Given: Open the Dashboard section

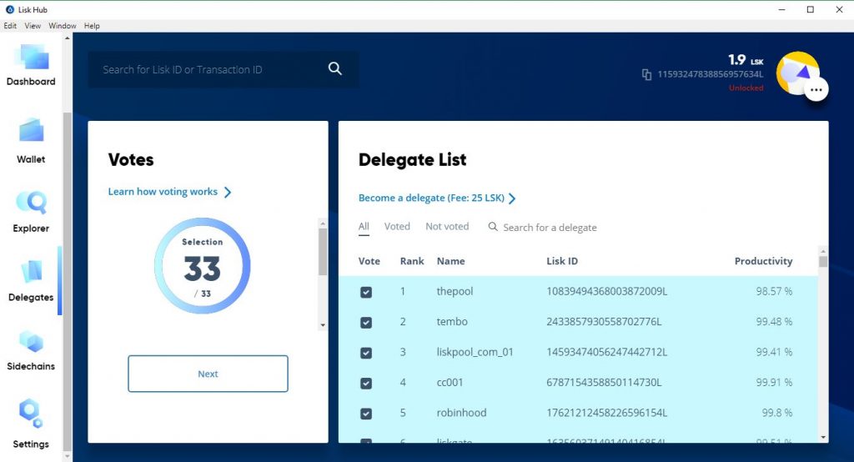Looking at the screenshot, I should coord(31,65).
